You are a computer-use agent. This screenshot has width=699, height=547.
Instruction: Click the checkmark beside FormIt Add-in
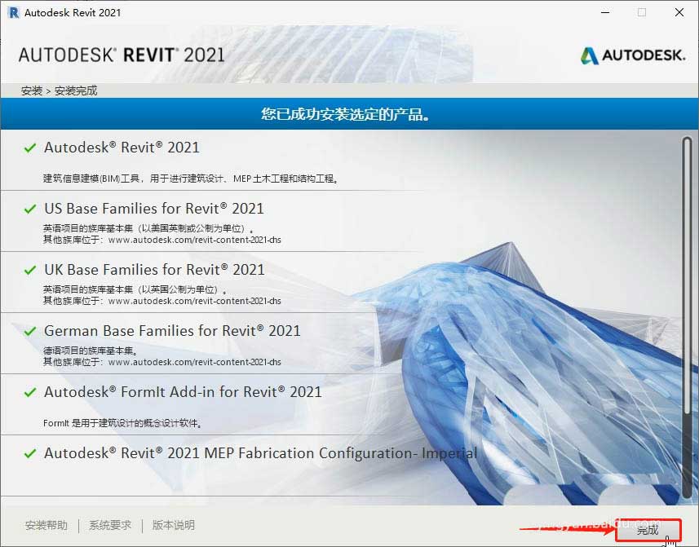click(30, 392)
